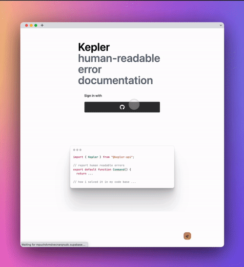Expand the chevron menu in title bar

(x=221, y=25)
